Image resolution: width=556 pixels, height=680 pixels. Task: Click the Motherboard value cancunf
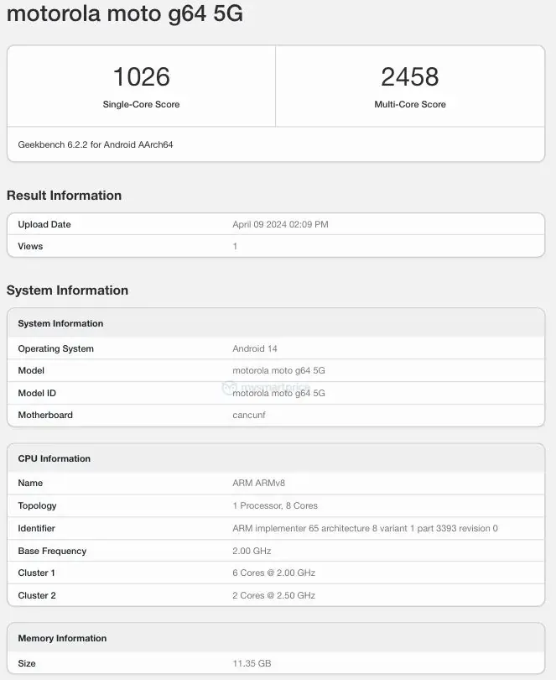[251, 415]
